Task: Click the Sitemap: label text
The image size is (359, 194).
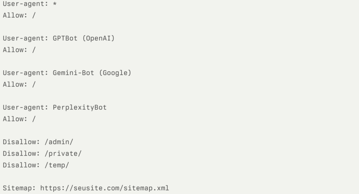Action: (19, 188)
